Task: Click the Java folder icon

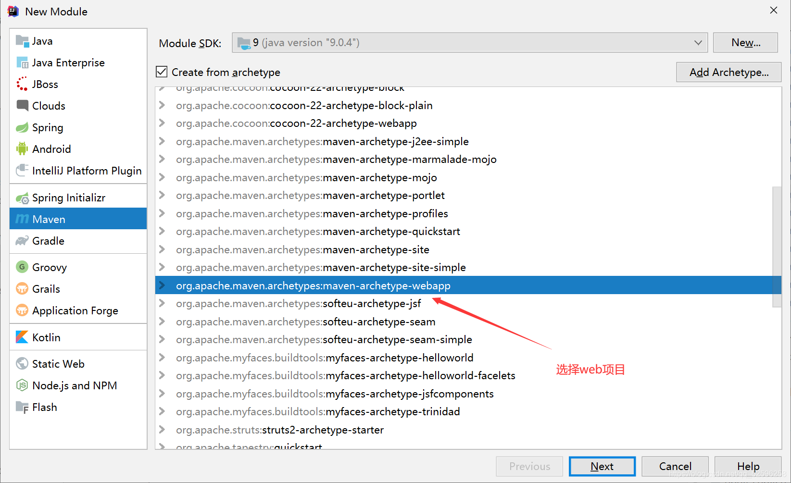Action: point(22,41)
